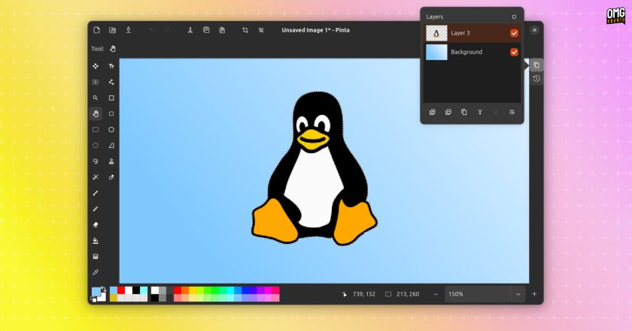Image resolution: width=632 pixels, height=331 pixels.
Task: Activate the Color Picker eyedropper tool
Action: (96, 272)
